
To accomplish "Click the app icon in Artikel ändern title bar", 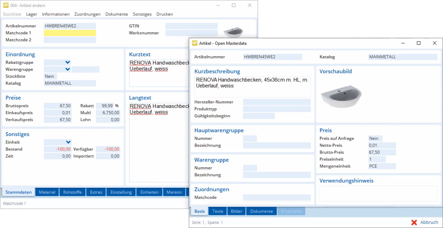I will (5, 5).
